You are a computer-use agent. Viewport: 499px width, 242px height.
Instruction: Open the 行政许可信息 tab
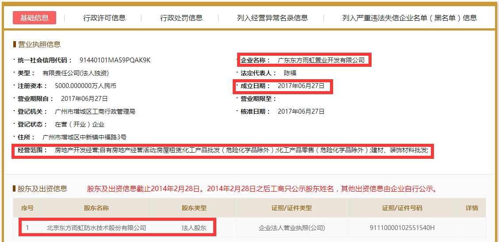click(104, 18)
